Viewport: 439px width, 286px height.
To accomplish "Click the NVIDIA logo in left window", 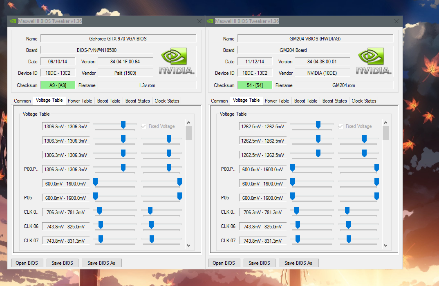I will coord(176,61).
